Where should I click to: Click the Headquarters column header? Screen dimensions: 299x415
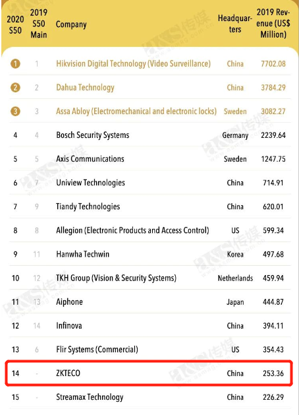pyautogui.click(x=235, y=24)
